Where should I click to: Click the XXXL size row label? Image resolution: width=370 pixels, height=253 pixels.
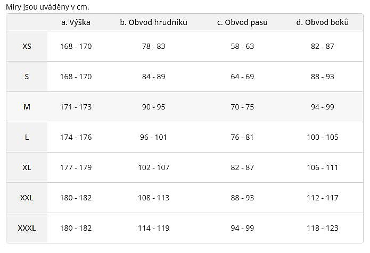tap(27, 228)
